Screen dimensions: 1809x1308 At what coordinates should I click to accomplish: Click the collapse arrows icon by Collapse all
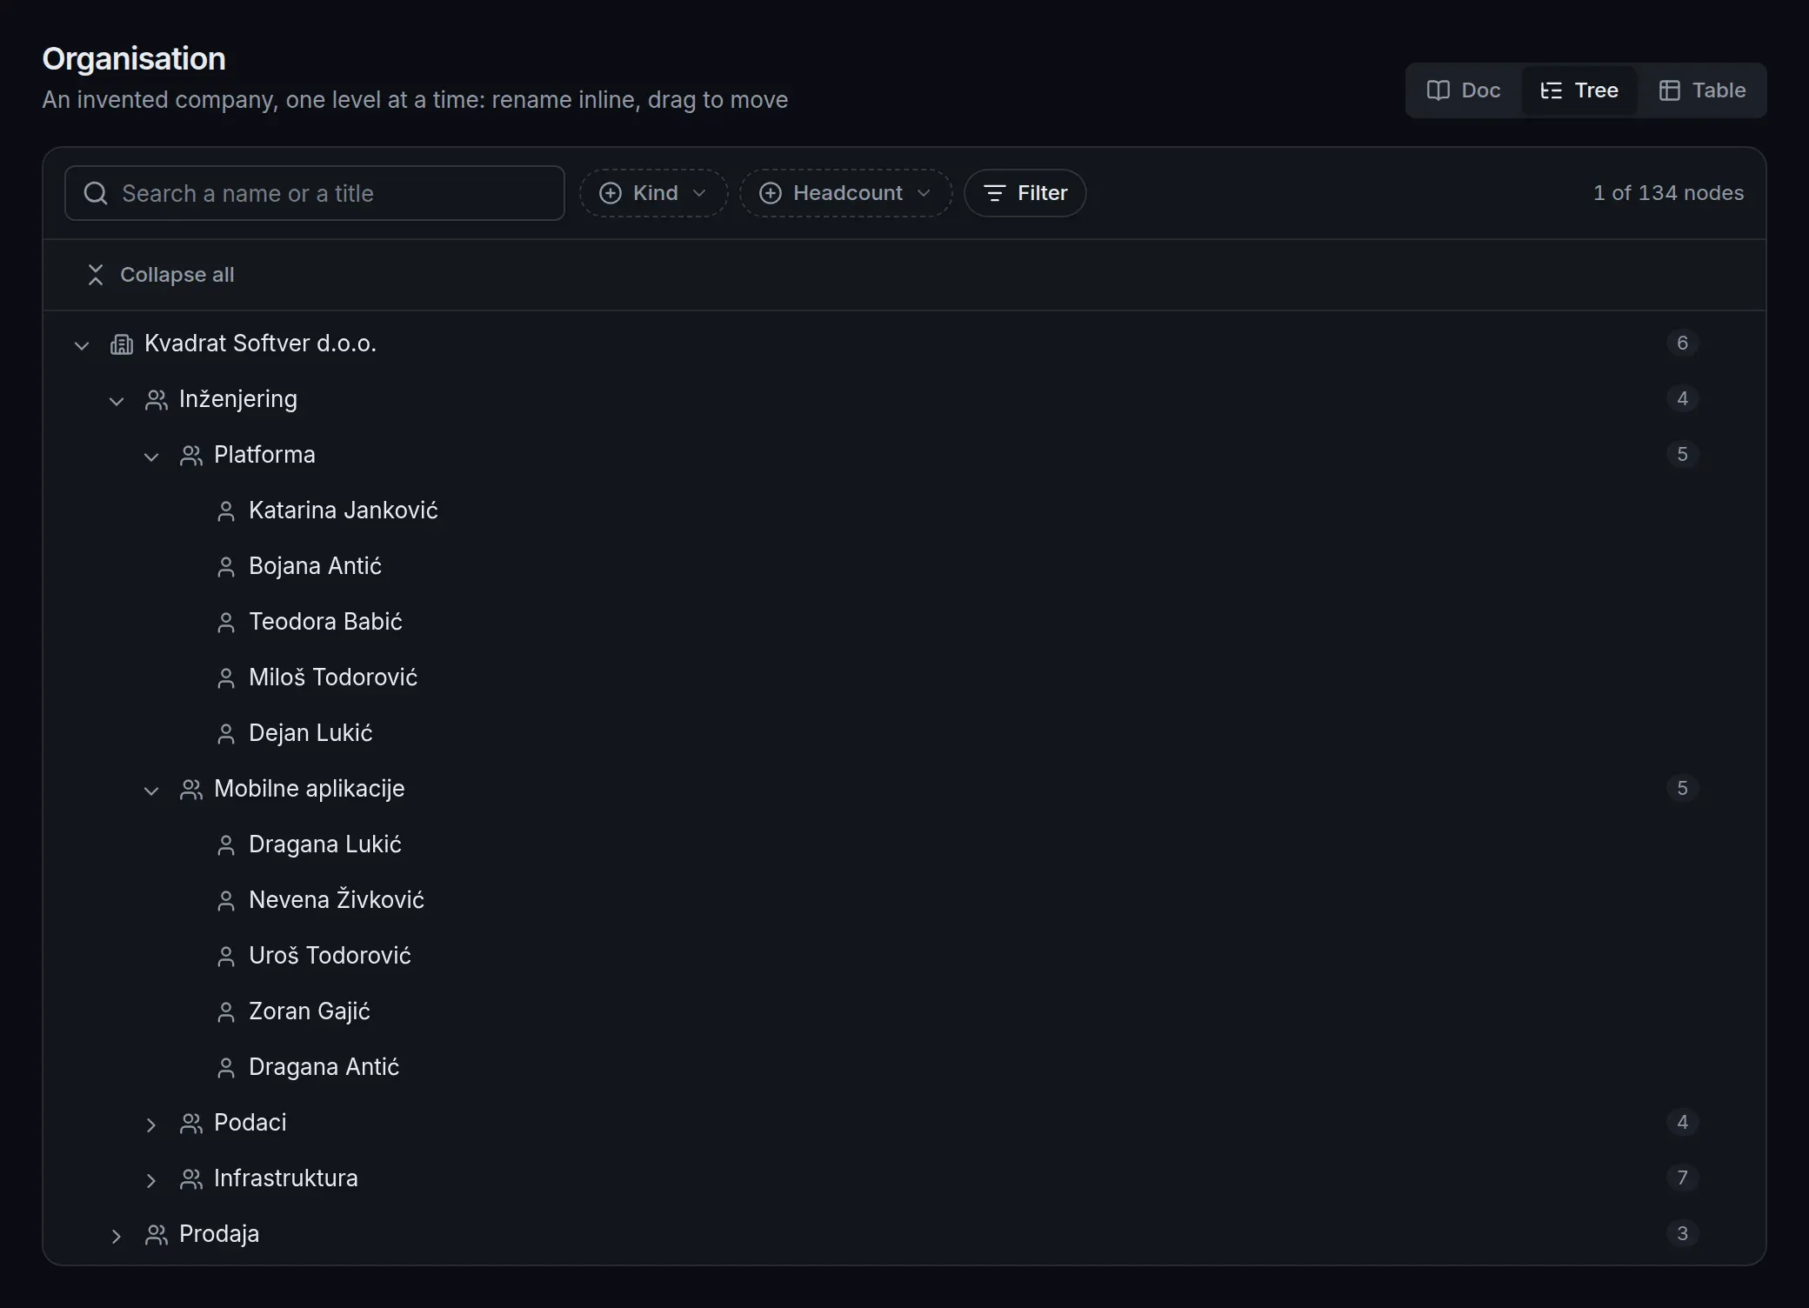point(96,275)
